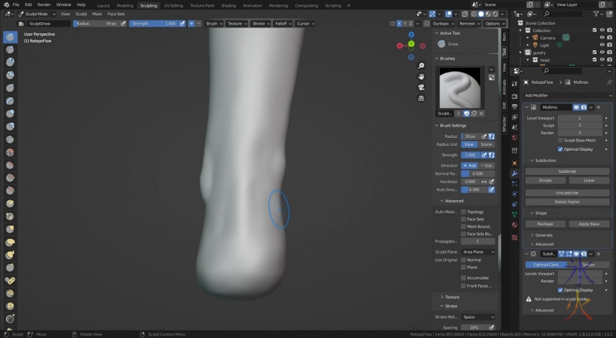Click the pan view hand icon
The width and height of the screenshot is (616, 338).
pyautogui.click(x=421, y=76)
